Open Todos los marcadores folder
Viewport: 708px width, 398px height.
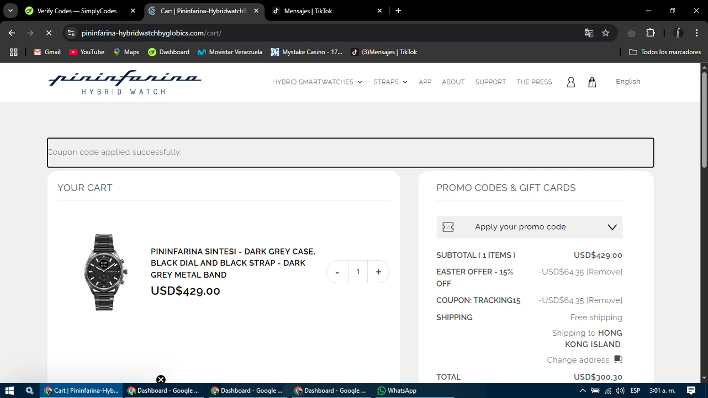(x=665, y=52)
